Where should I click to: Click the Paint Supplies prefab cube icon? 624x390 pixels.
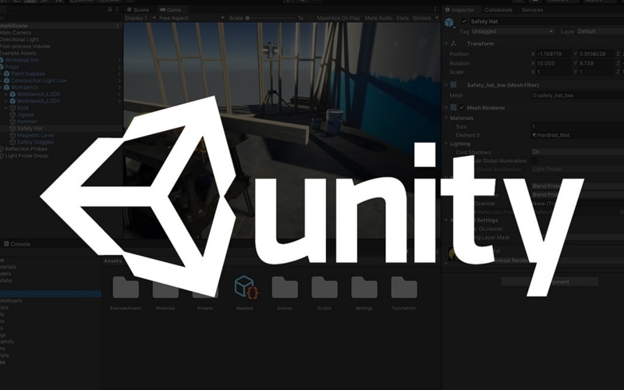6,73
